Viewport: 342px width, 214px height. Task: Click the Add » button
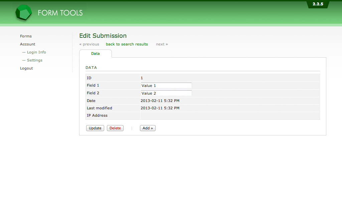tap(148, 128)
